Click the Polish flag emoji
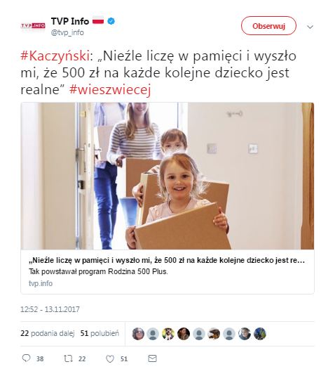 98,21
